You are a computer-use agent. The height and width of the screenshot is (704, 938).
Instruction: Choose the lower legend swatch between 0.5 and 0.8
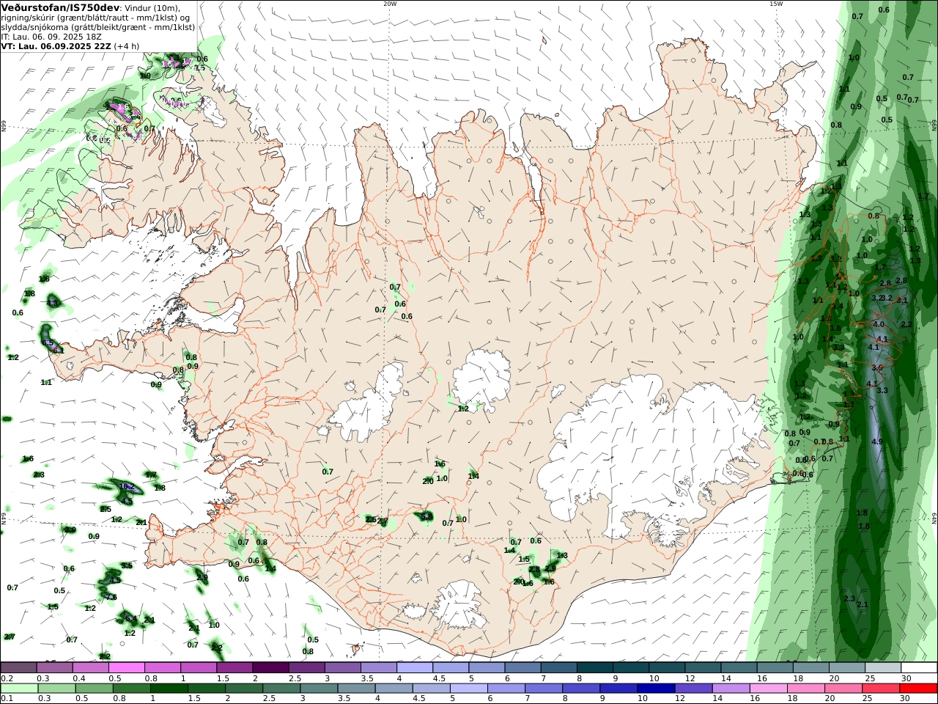point(94,688)
